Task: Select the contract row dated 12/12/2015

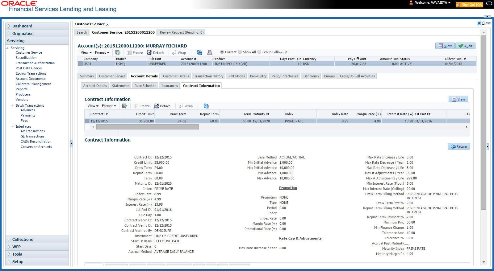Action: coord(277,121)
